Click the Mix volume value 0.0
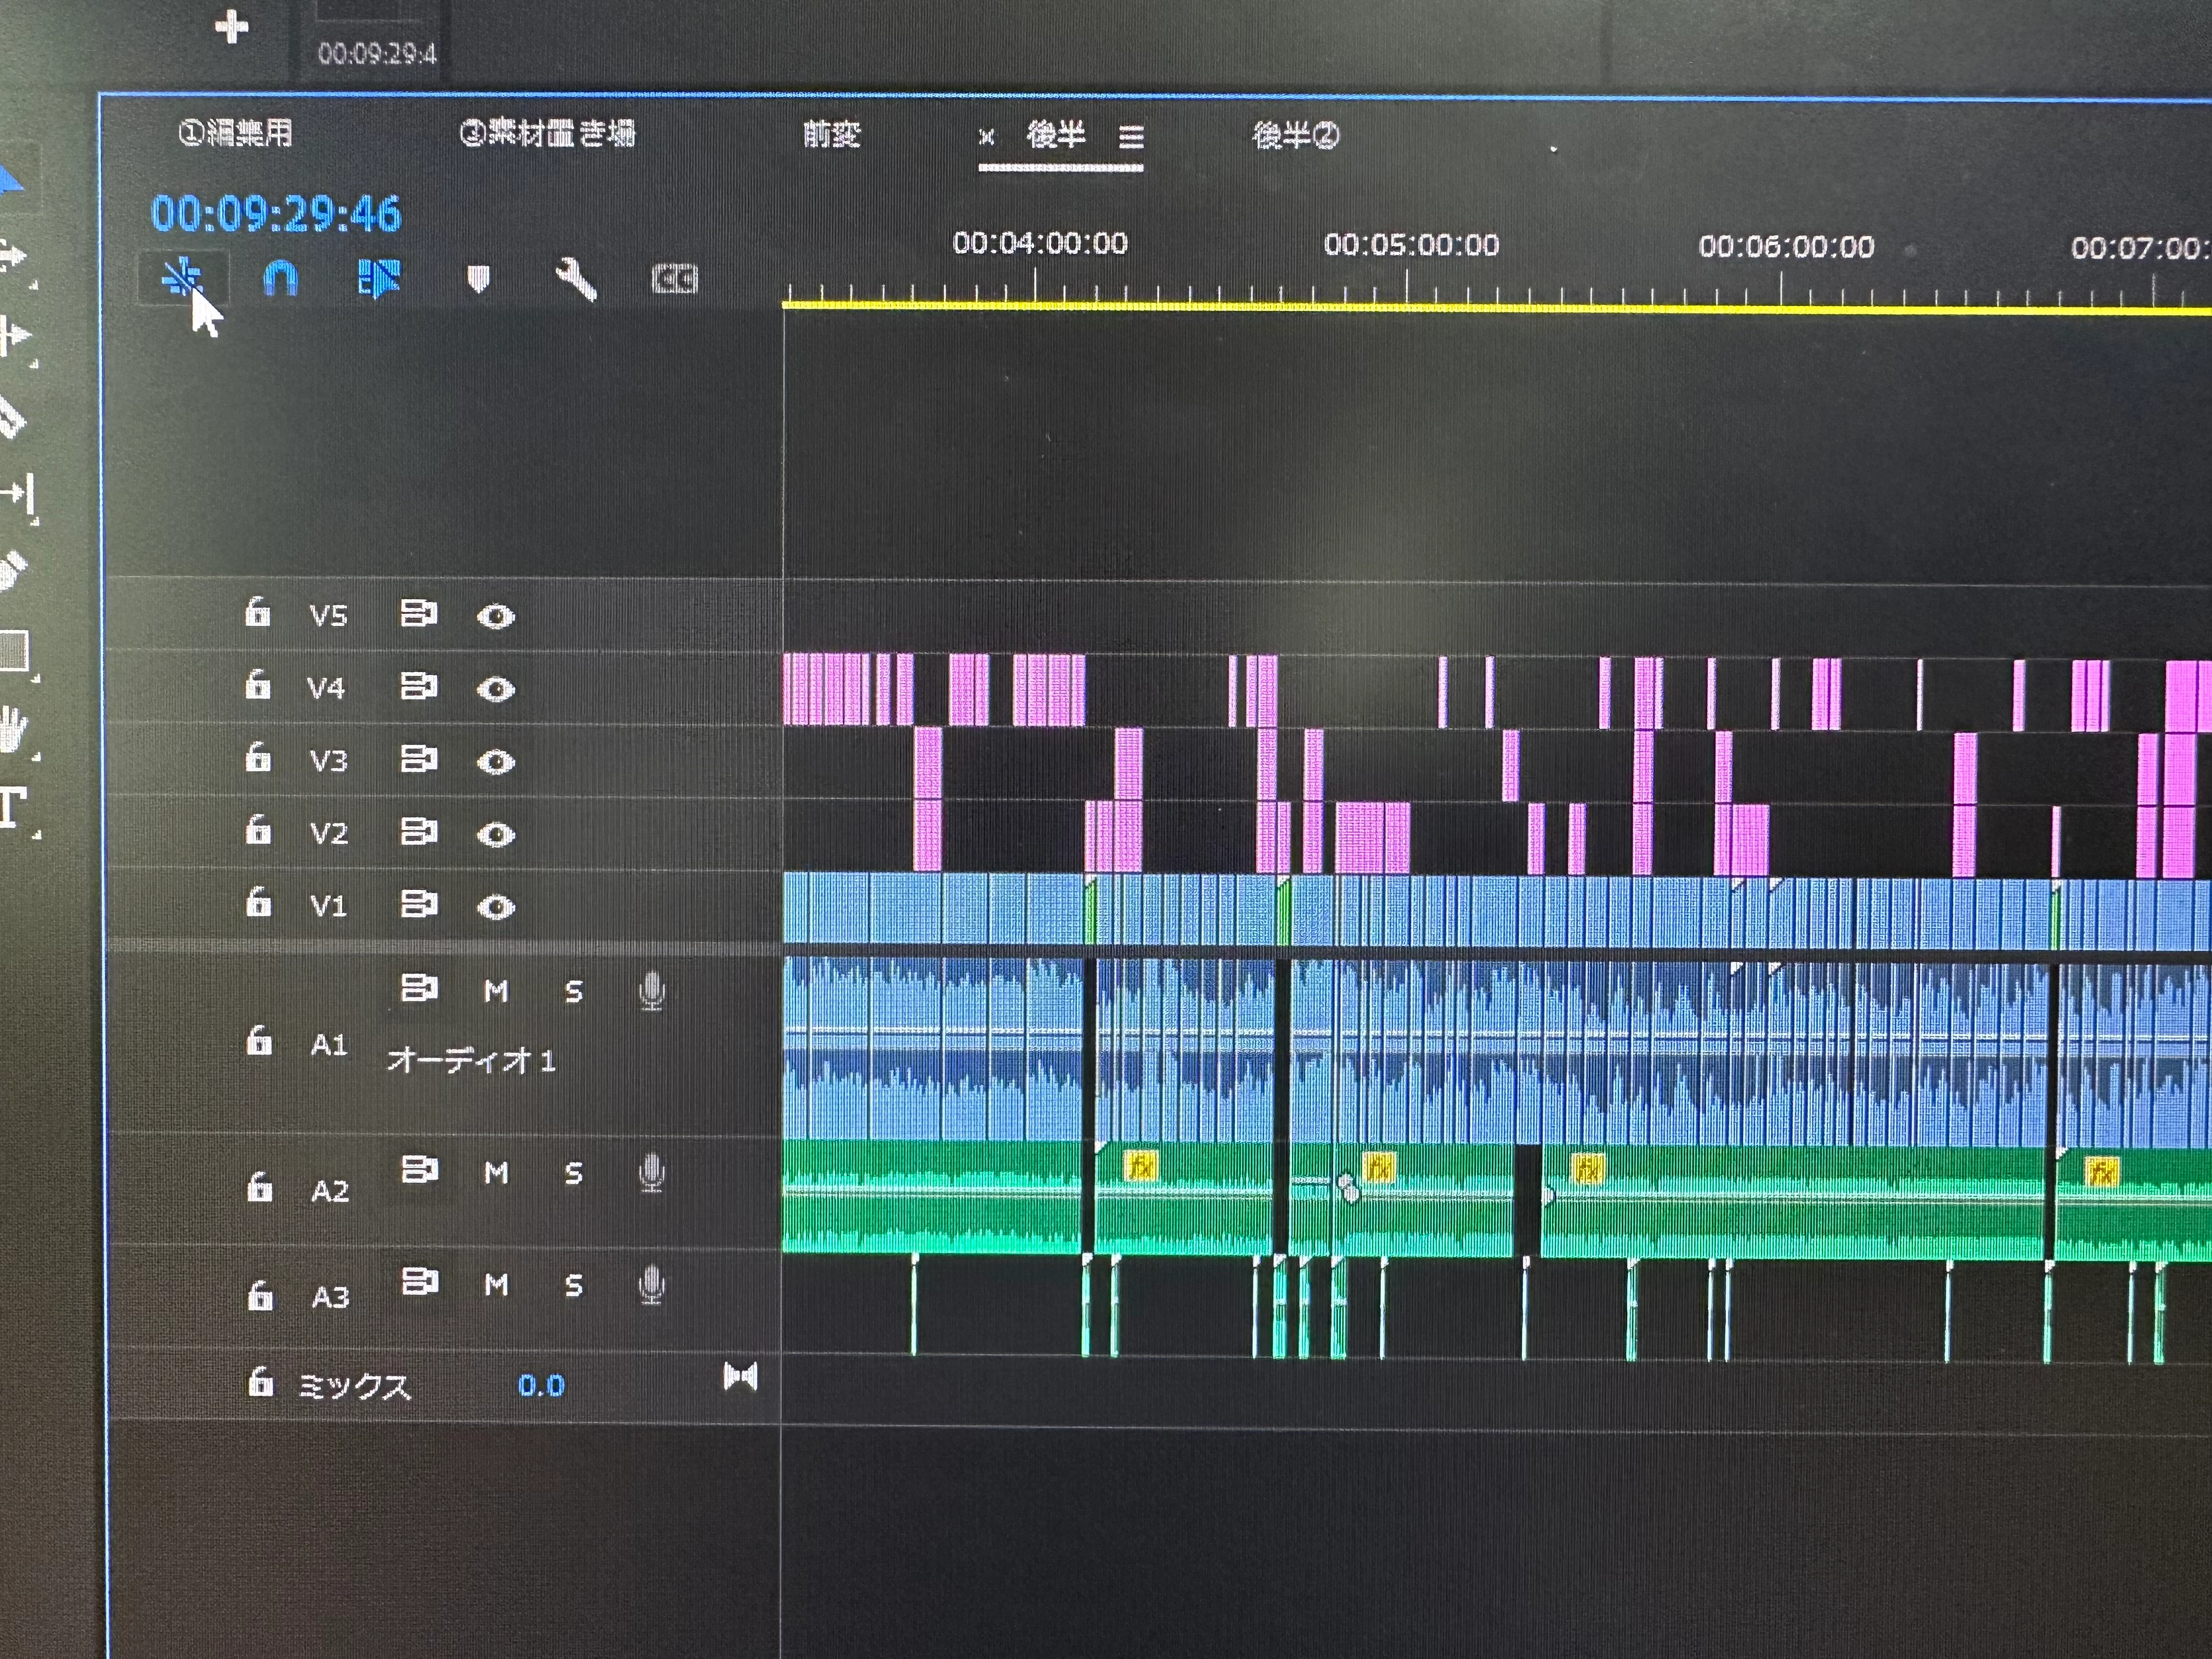Screen dimensions: 2212x1659 541,1386
